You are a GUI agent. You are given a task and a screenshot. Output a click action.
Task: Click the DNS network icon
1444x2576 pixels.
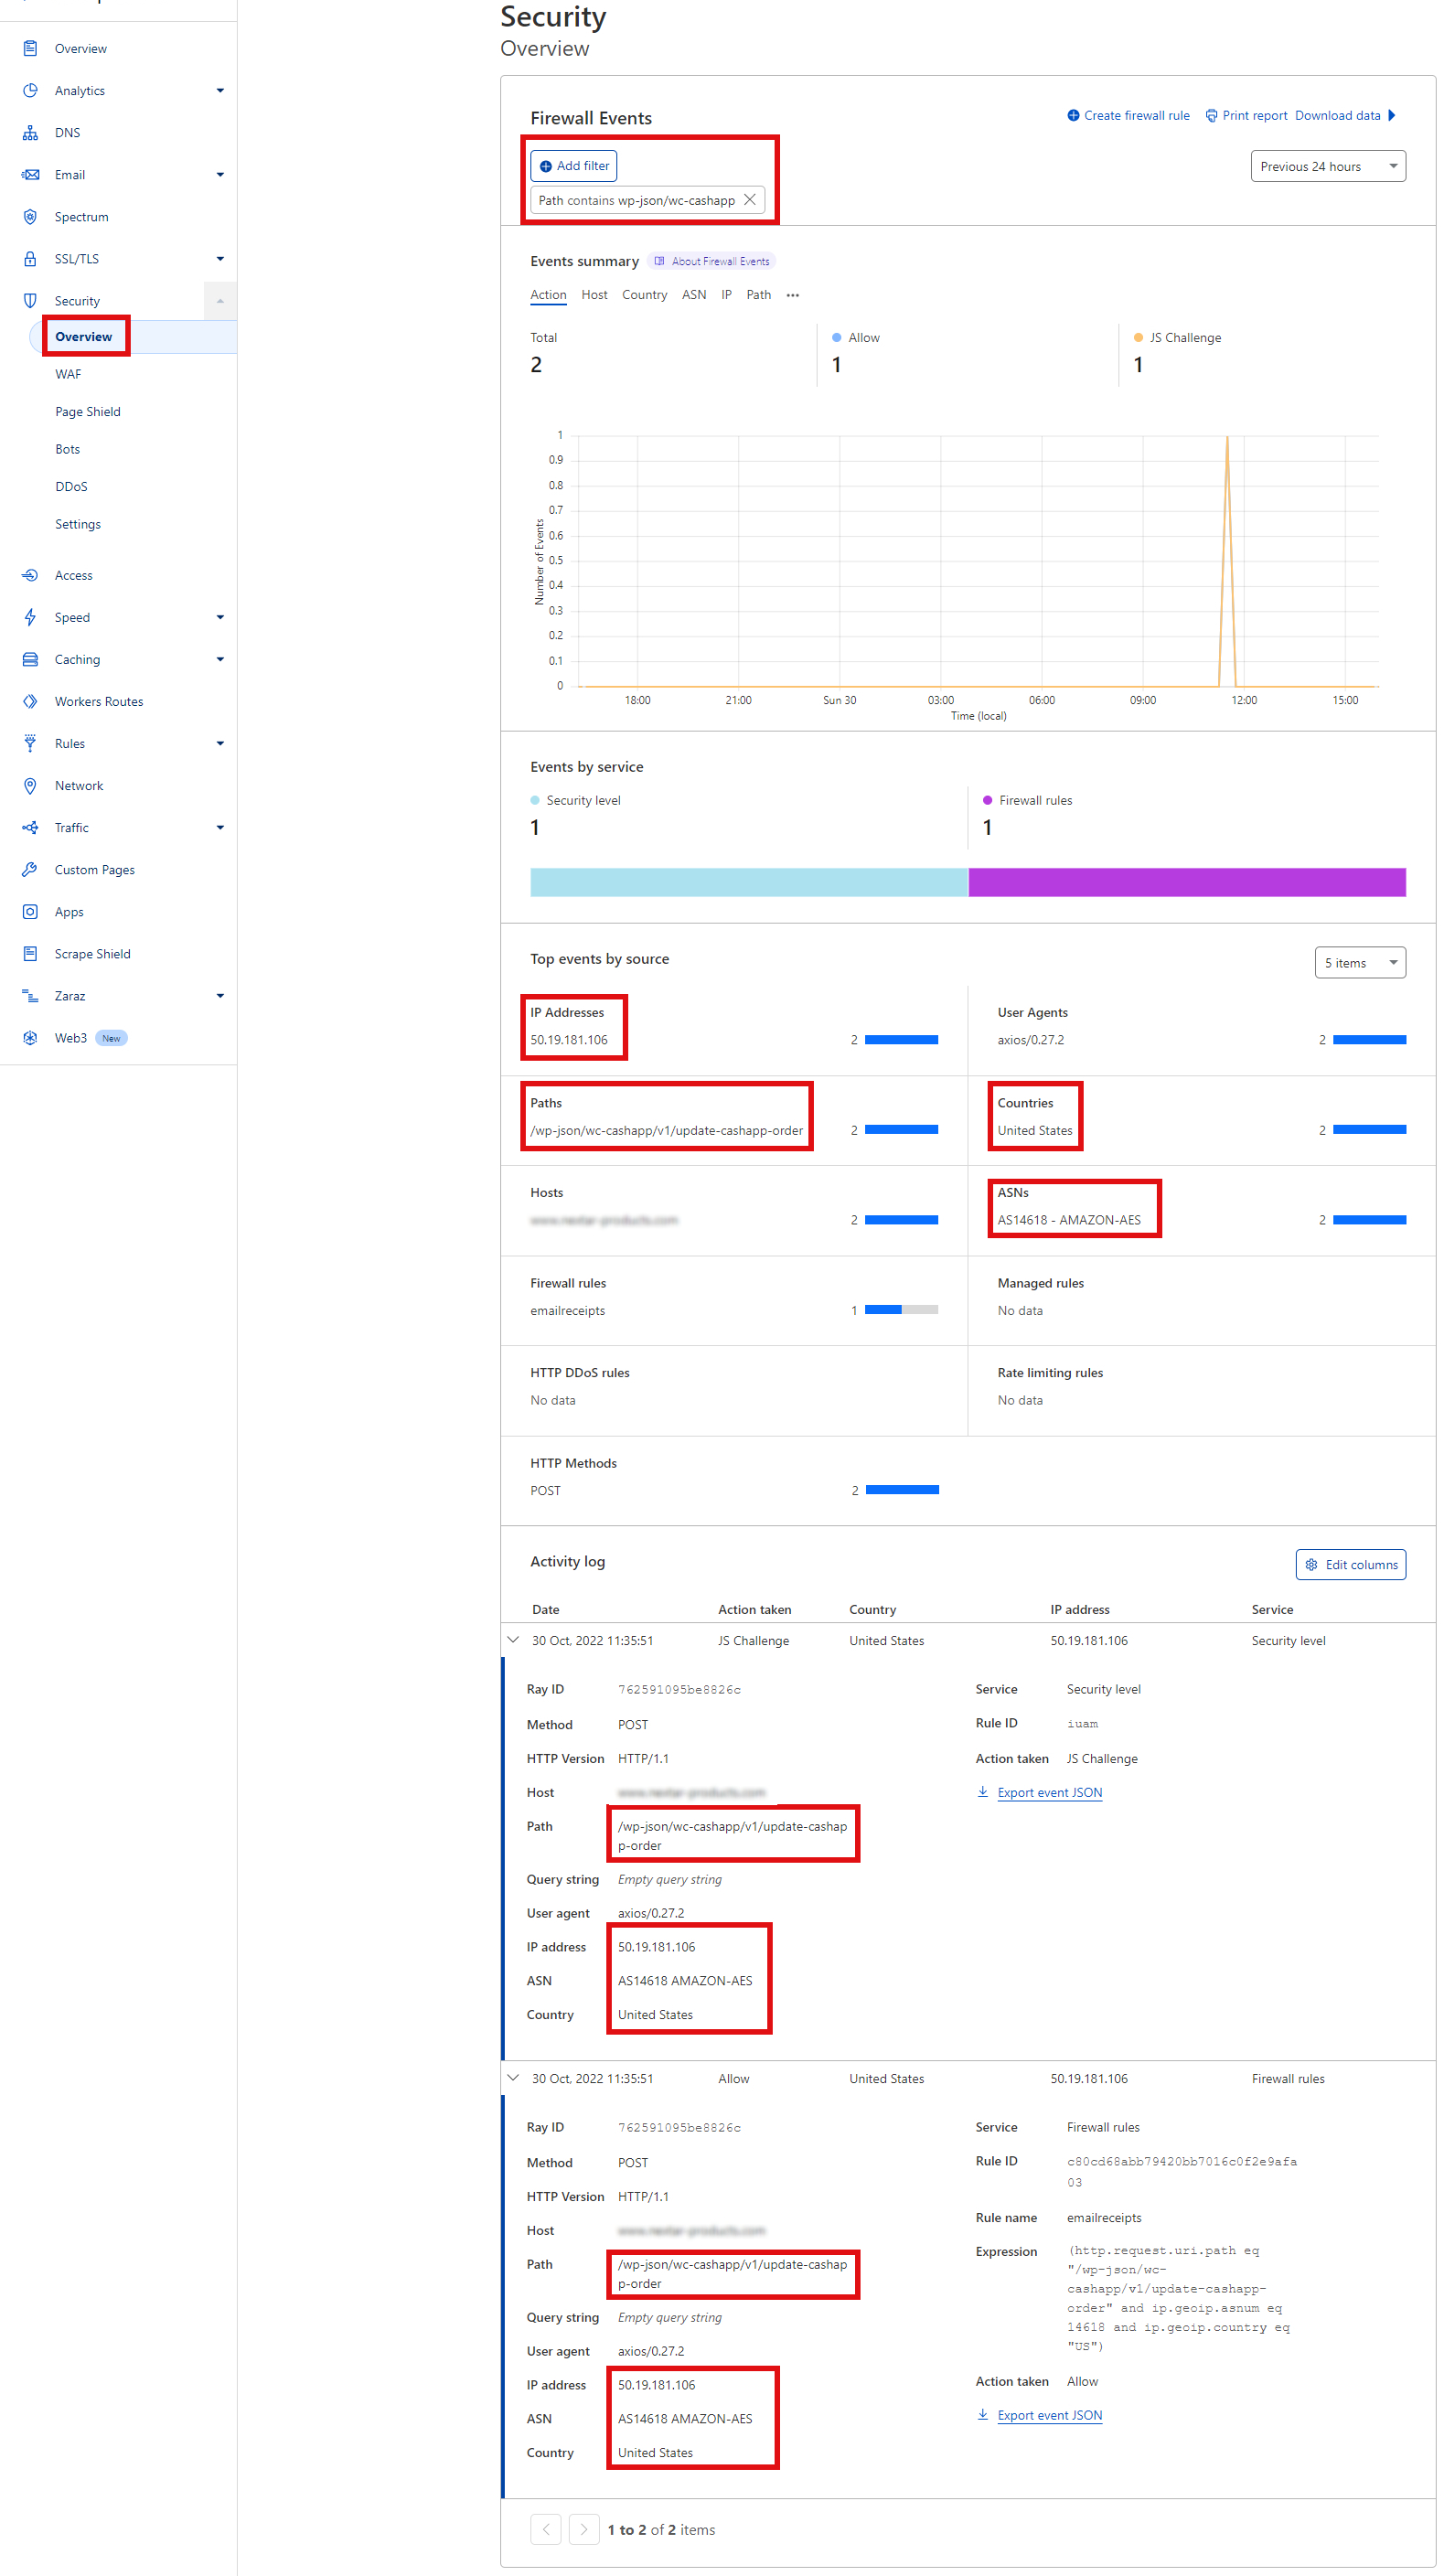tap(30, 132)
